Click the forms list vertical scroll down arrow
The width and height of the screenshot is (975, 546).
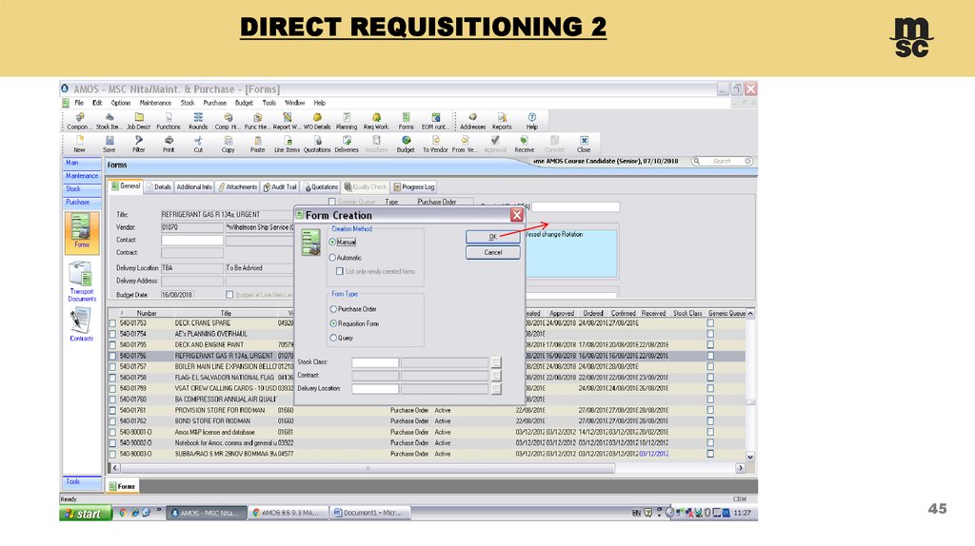[x=750, y=457]
